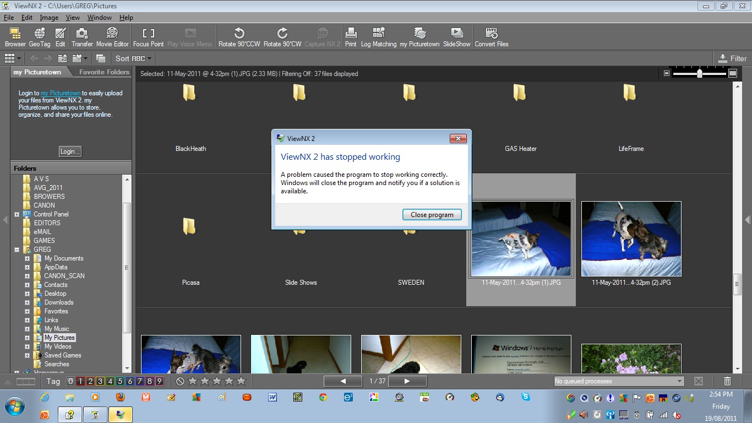The image size is (752, 423).
Task: Open Google Chrome from the taskbar
Action: tap(323, 397)
